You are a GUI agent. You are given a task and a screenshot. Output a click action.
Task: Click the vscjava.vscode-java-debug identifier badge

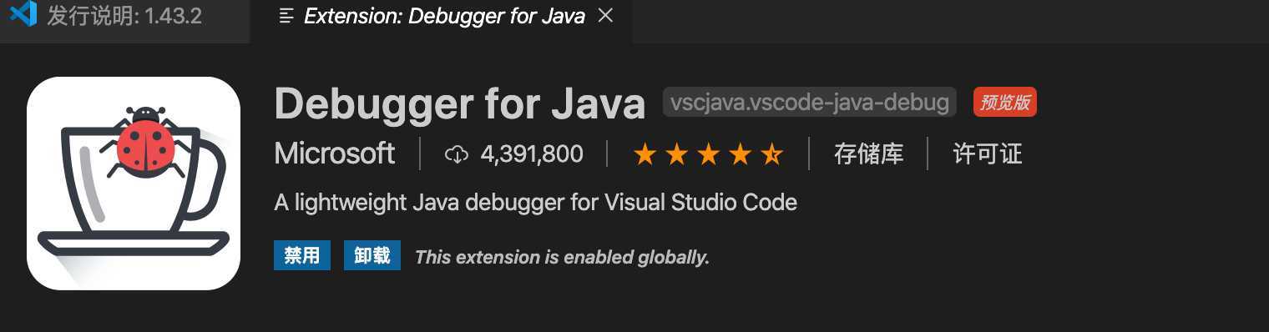(x=810, y=103)
